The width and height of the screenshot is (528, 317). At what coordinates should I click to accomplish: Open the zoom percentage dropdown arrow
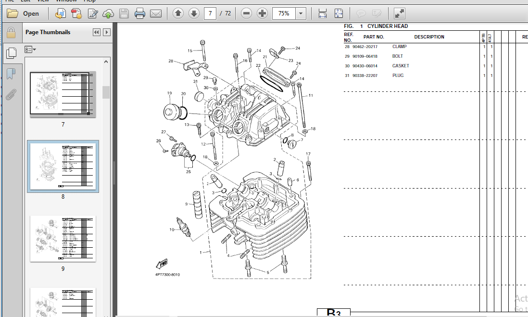[301, 13]
